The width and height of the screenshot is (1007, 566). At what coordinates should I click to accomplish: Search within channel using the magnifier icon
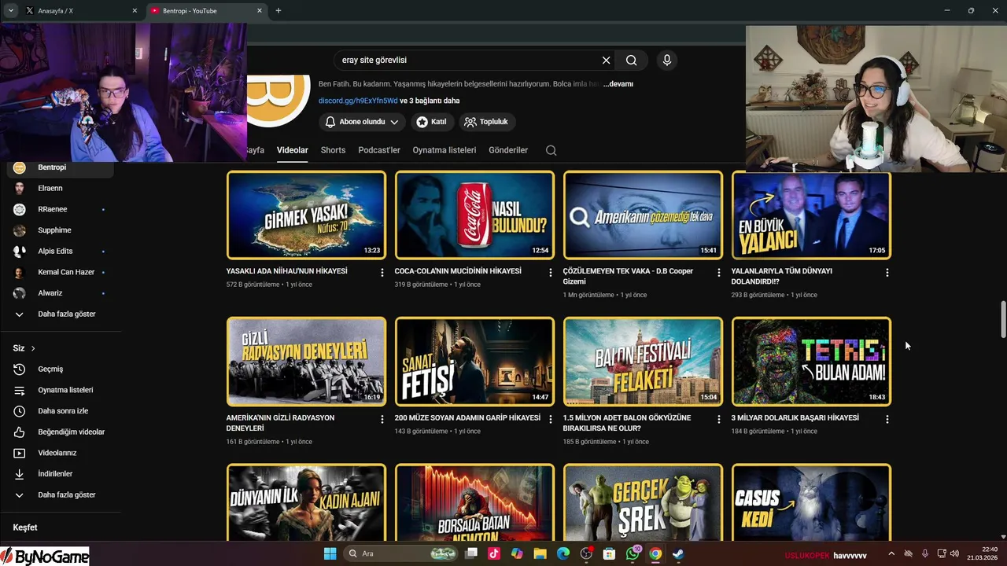coord(551,150)
